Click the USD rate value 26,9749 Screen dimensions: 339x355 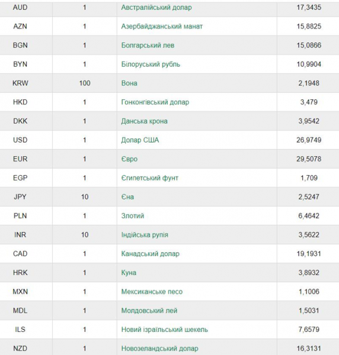[x=309, y=140]
